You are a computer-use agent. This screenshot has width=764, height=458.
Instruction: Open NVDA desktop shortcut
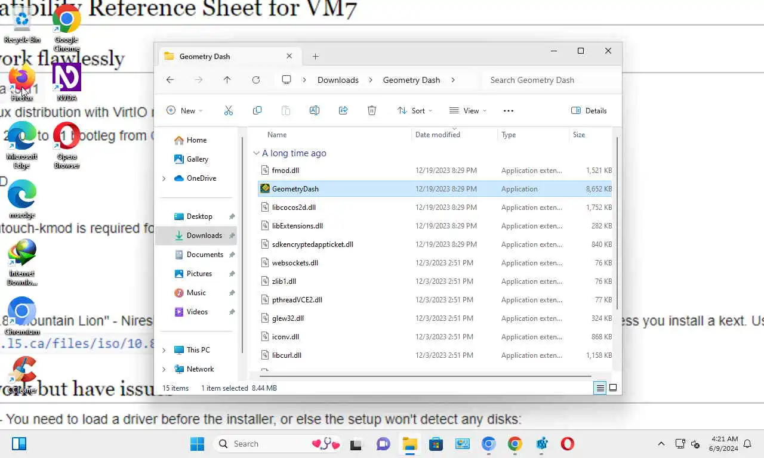(67, 82)
